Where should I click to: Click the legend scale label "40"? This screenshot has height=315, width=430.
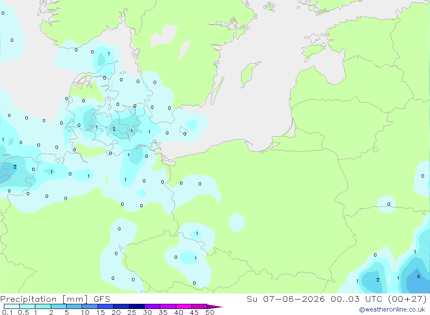(178, 312)
